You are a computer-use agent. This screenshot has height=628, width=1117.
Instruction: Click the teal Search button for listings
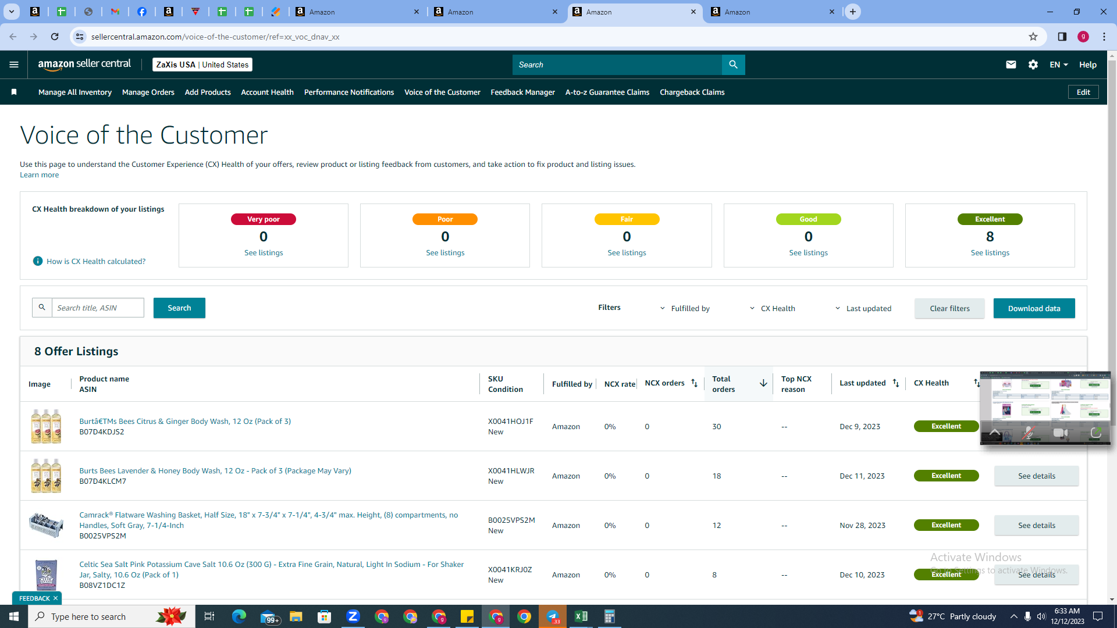pos(179,308)
